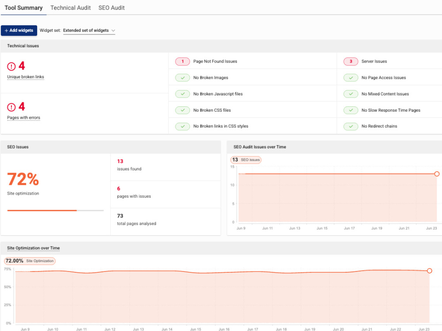Click the Site optimization progress bar
The image size is (442, 331).
[56, 210]
